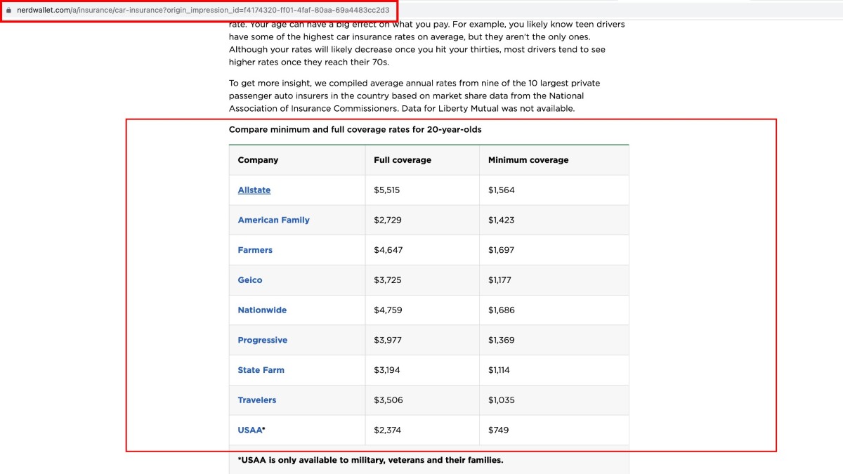This screenshot has width=843, height=474.
Task: Click USAA full coverage rate $2,374
Action: pyautogui.click(x=388, y=430)
